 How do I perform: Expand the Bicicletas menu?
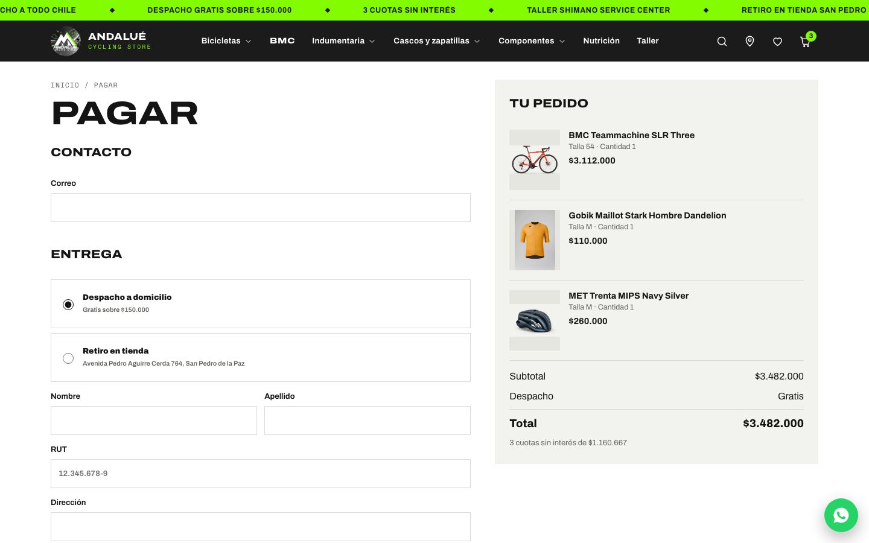[226, 41]
